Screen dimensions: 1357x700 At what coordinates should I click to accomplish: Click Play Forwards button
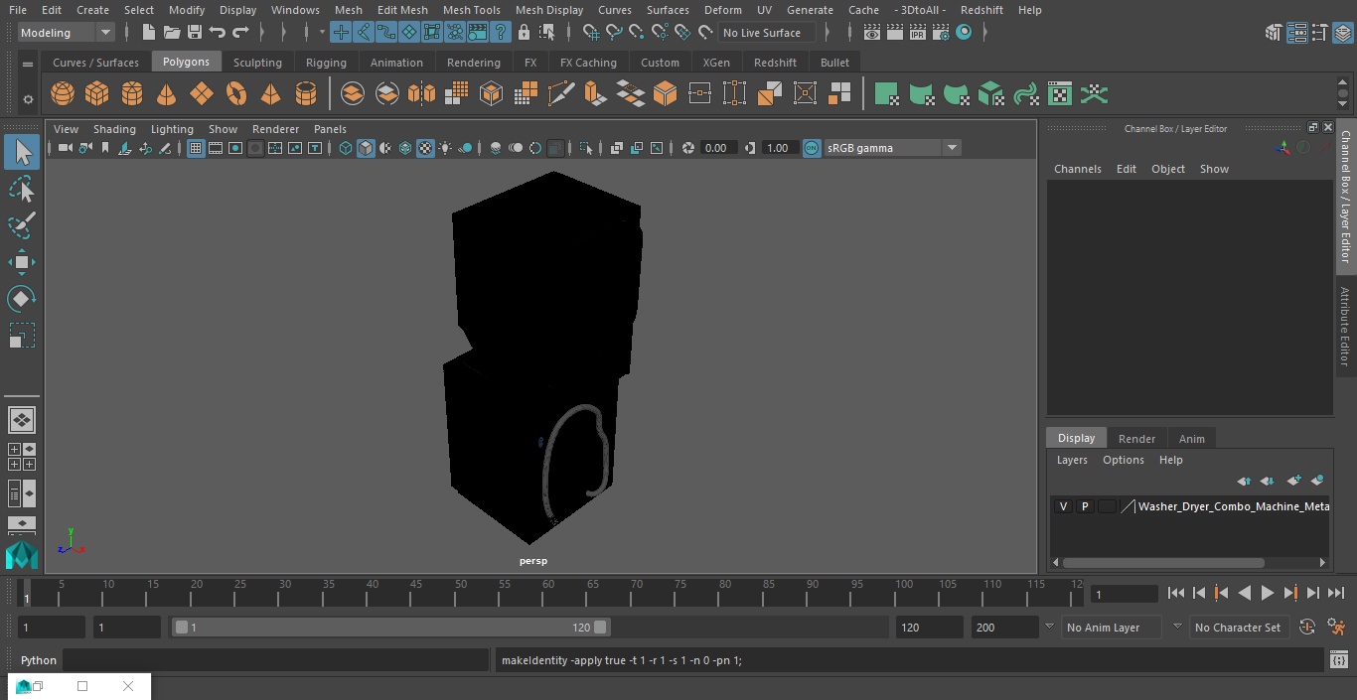click(1268, 593)
